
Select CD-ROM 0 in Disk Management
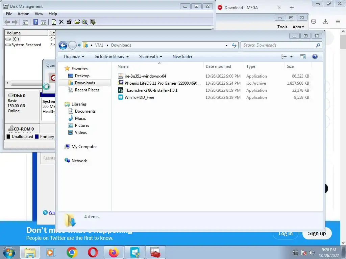click(x=21, y=129)
